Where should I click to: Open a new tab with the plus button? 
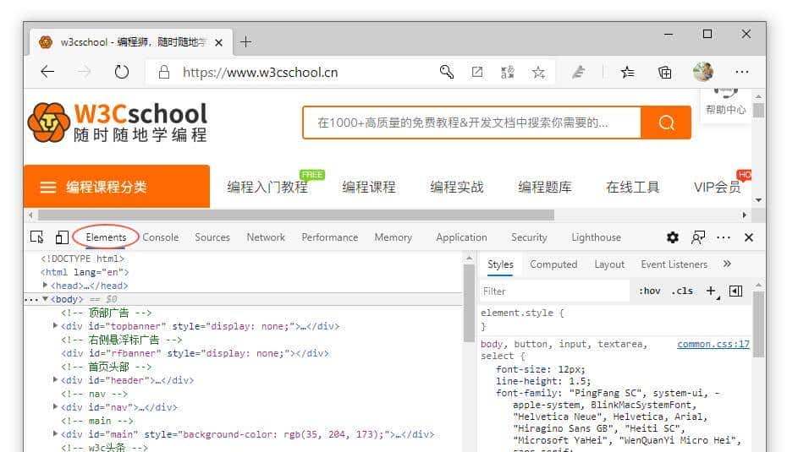point(245,42)
